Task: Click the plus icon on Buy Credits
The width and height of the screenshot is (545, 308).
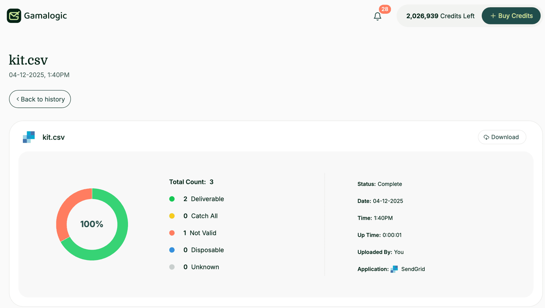Action: [493, 16]
